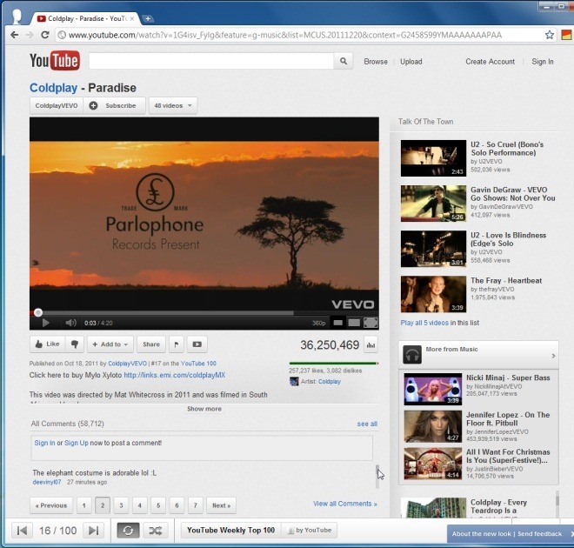The width and height of the screenshot is (574, 548).
Task: Subscribe to ColdplayVEVO
Action: coord(114,105)
